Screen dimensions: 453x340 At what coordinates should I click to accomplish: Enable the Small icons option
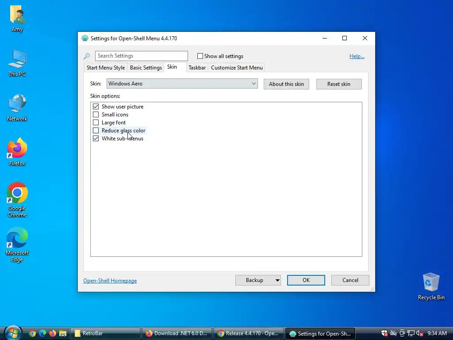(x=96, y=115)
